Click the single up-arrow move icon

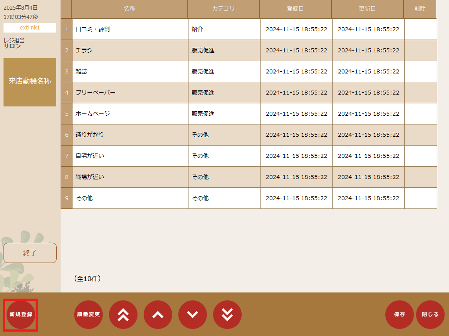158,315
